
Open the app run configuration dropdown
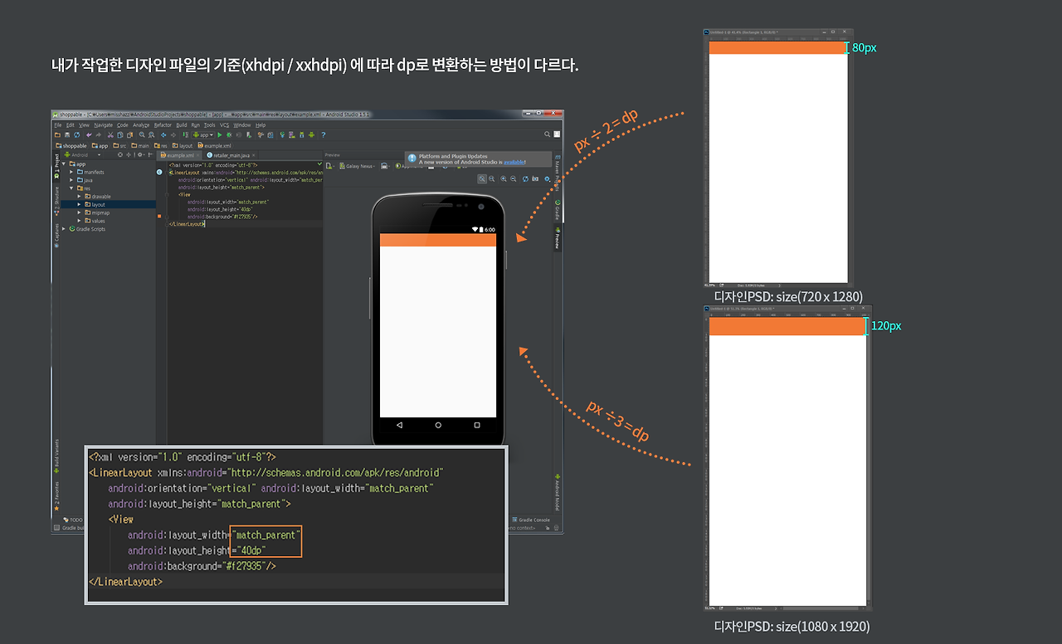[x=202, y=134]
